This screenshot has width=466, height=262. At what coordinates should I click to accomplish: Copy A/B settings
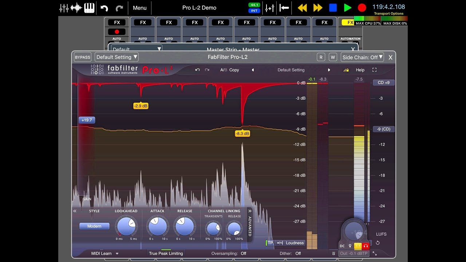point(234,70)
